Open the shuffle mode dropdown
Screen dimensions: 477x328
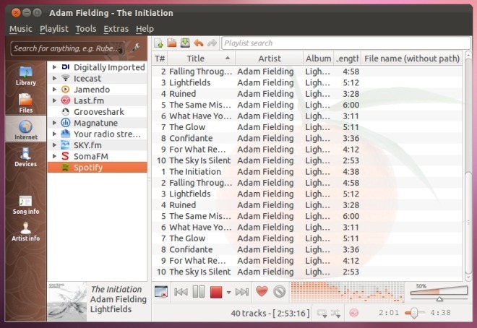coord(336,313)
